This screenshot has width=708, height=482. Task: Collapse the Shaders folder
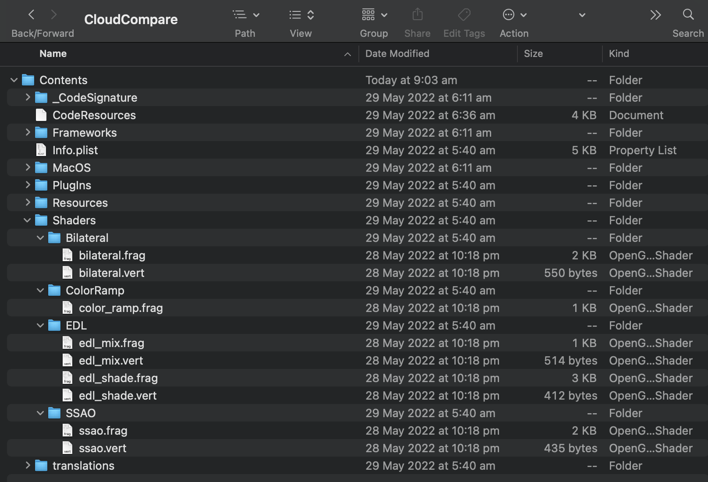(27, 220)
